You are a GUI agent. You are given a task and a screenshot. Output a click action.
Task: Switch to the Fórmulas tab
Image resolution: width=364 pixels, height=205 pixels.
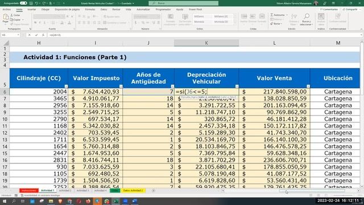(90, 10)
